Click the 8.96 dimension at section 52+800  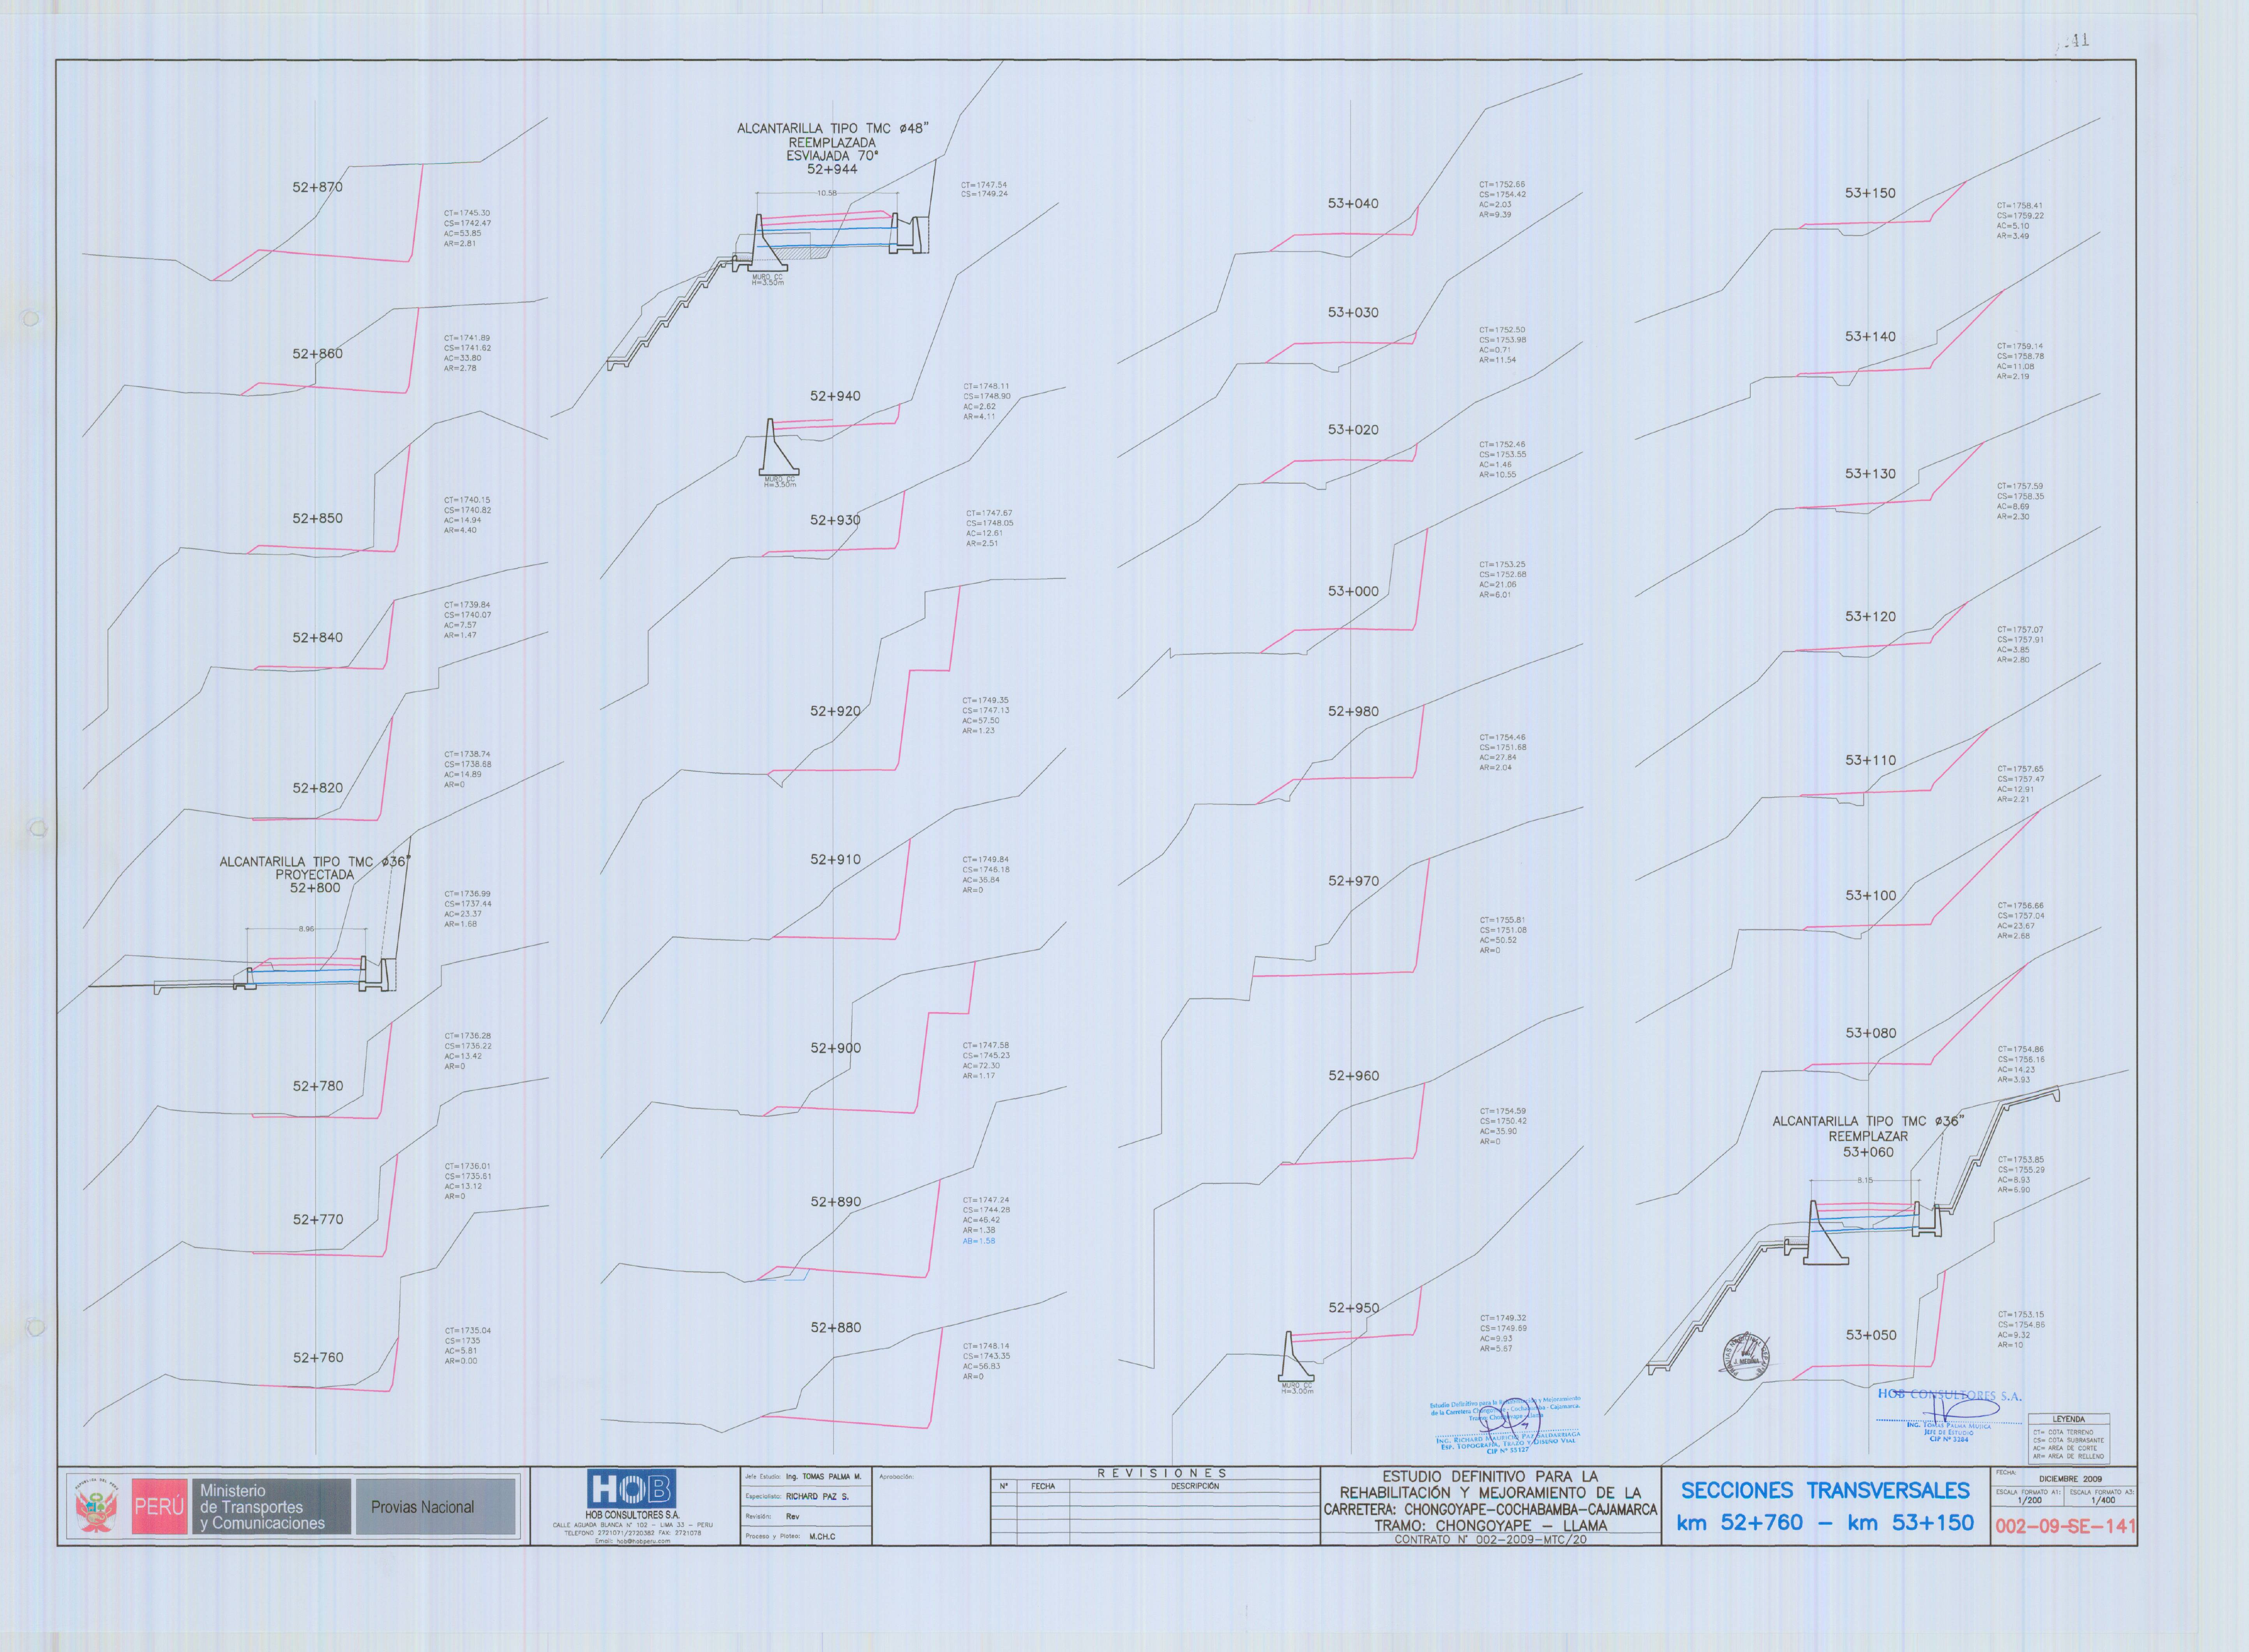pos(306,929)
